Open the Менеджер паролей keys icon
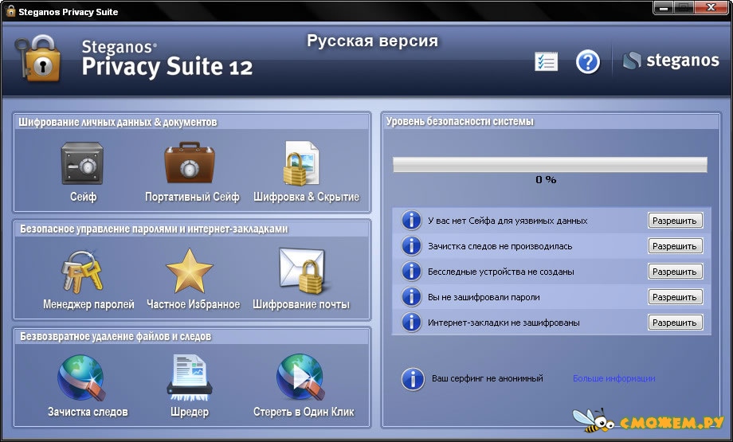Screen dimensions: 733x442 point(82,272)
